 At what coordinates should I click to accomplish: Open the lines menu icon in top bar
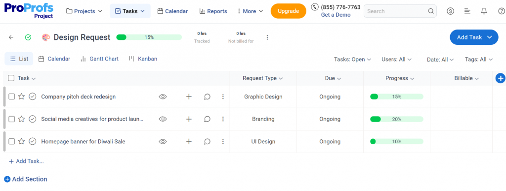[x=467, y=11]
